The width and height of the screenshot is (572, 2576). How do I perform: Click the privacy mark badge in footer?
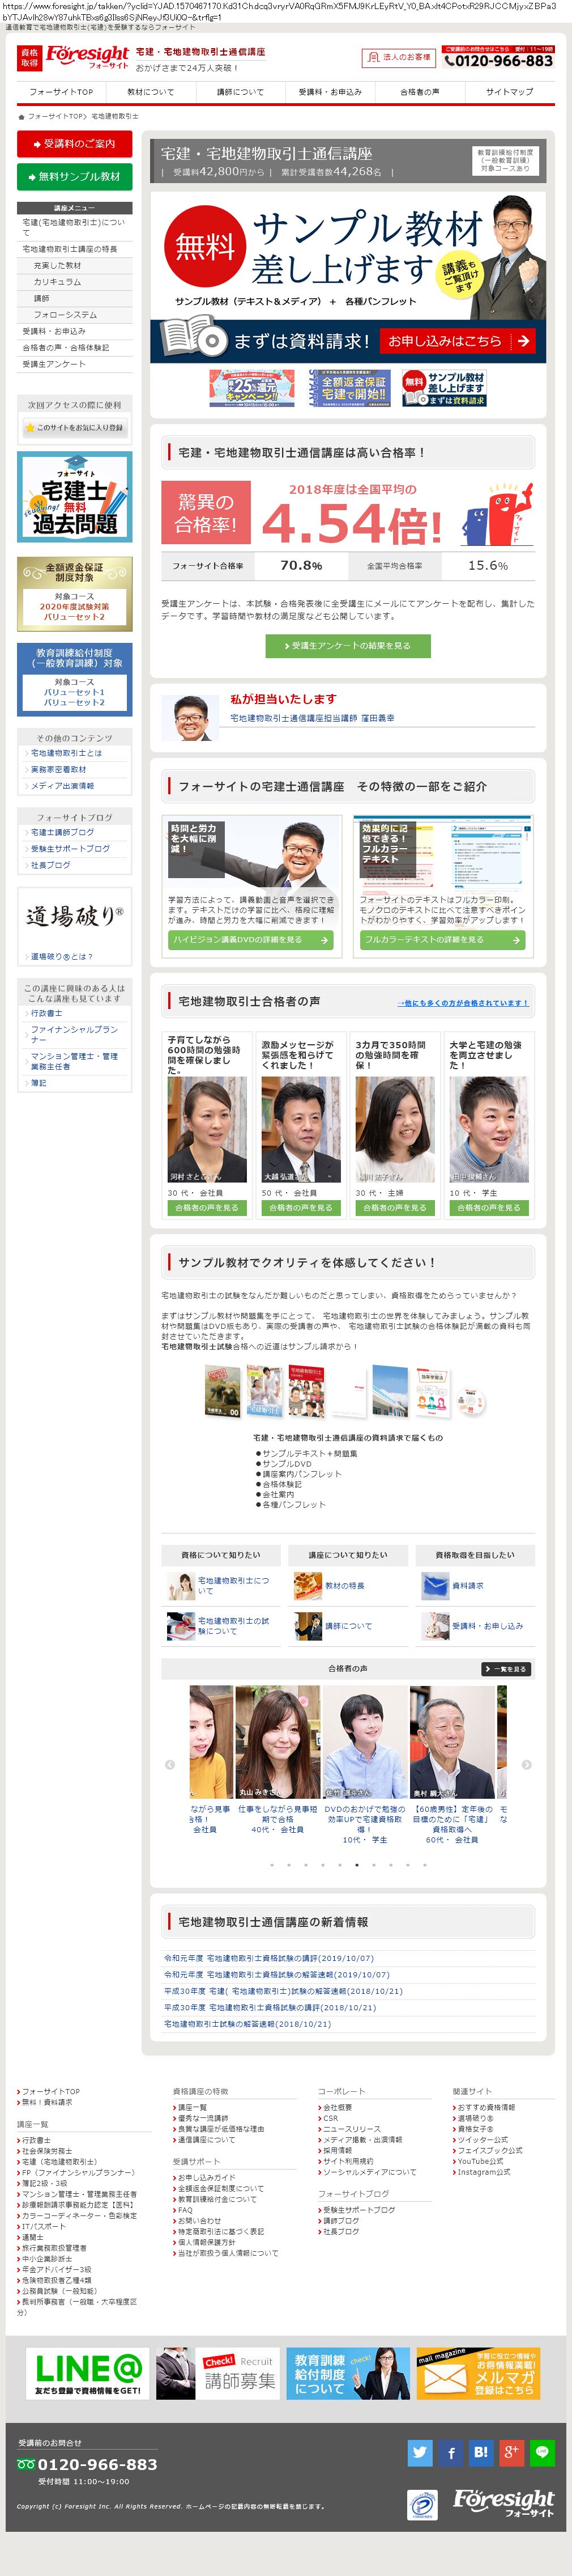pos(422,2504)
